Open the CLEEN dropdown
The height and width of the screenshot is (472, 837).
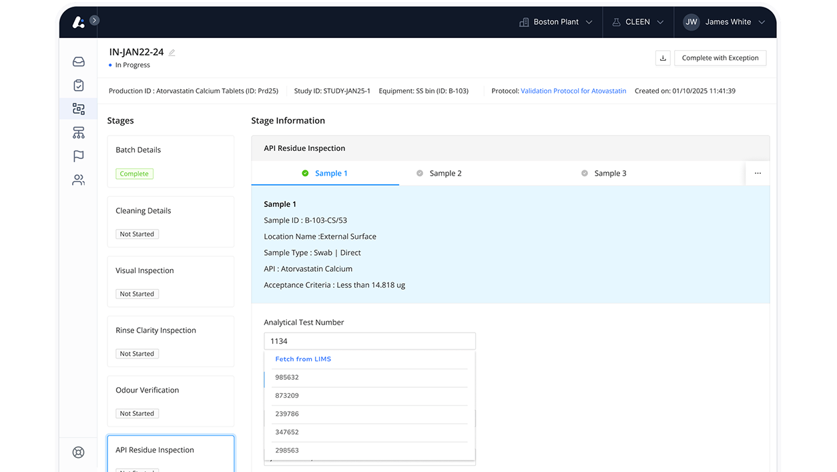coord(637,21)
